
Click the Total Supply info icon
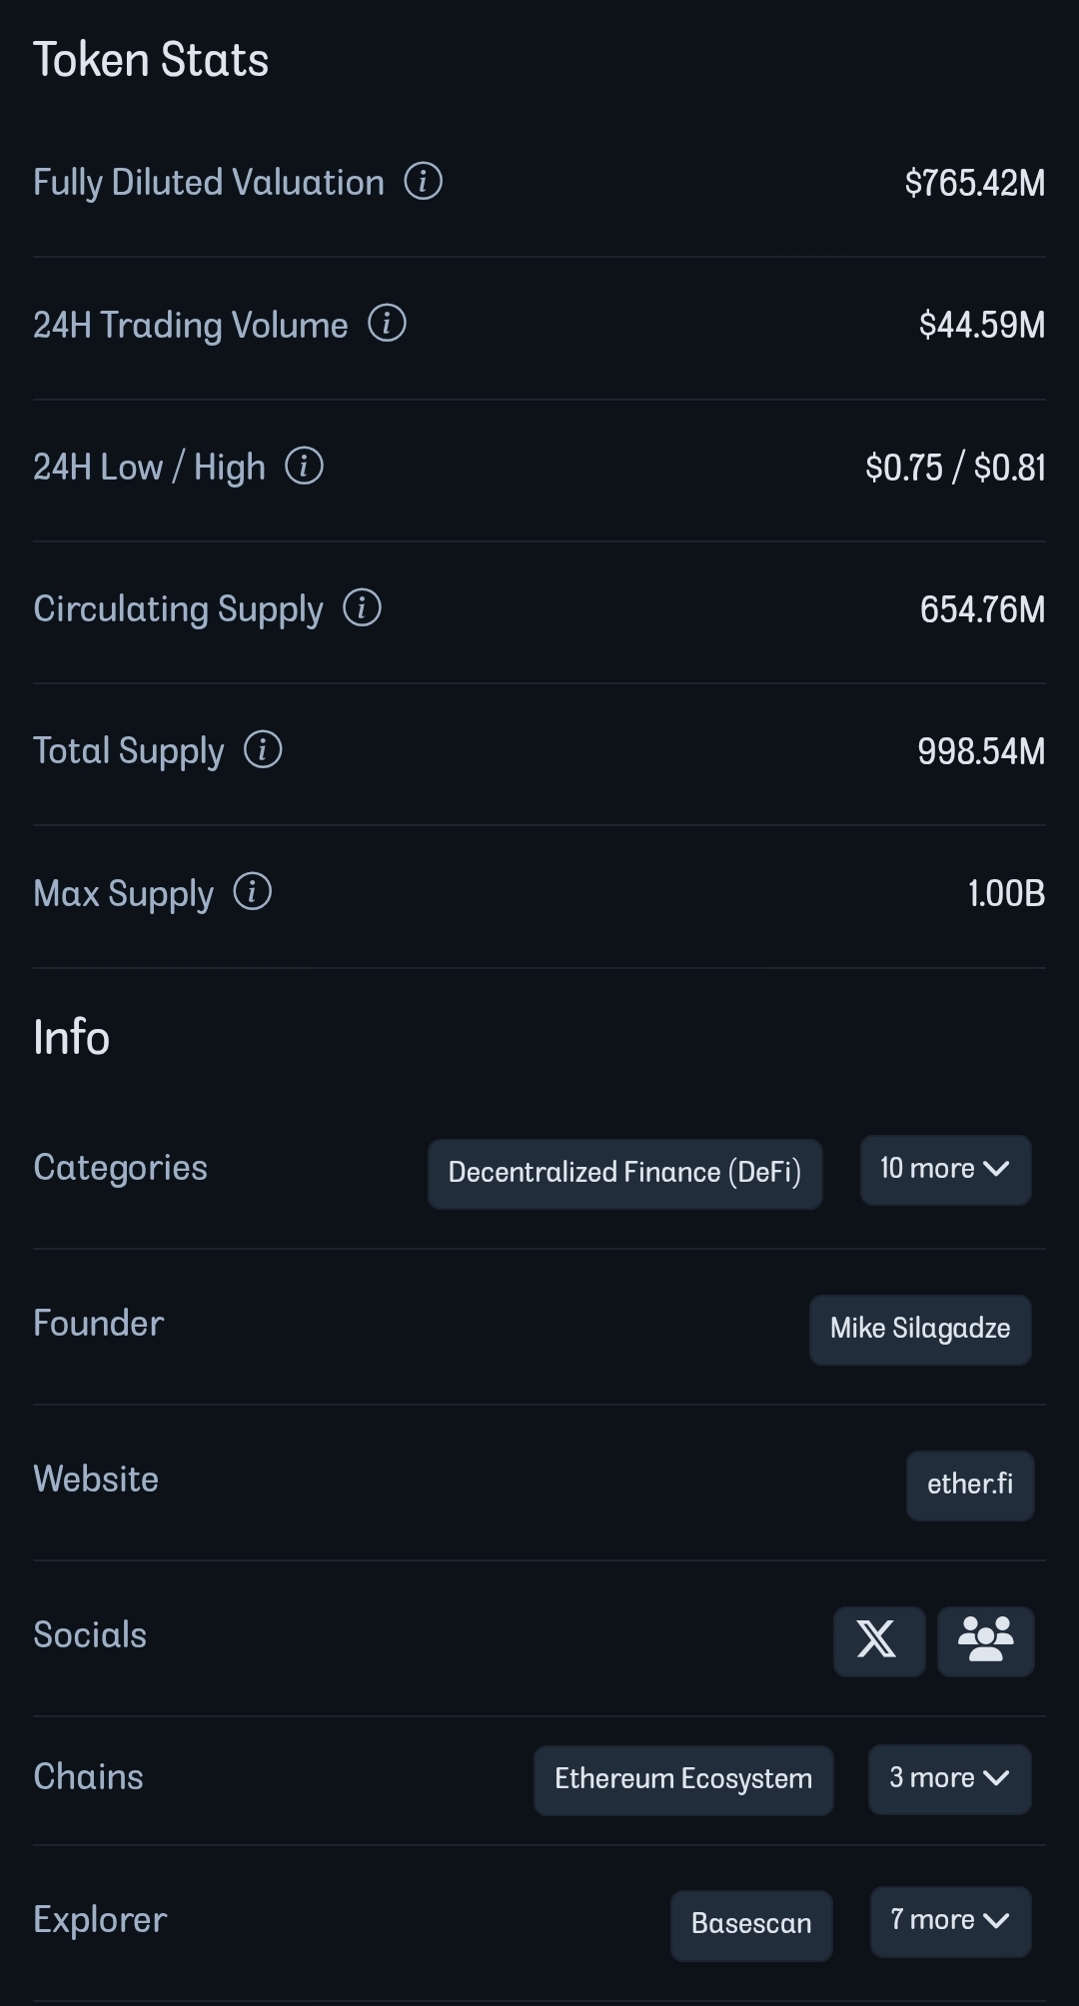[x=263, y=749]
